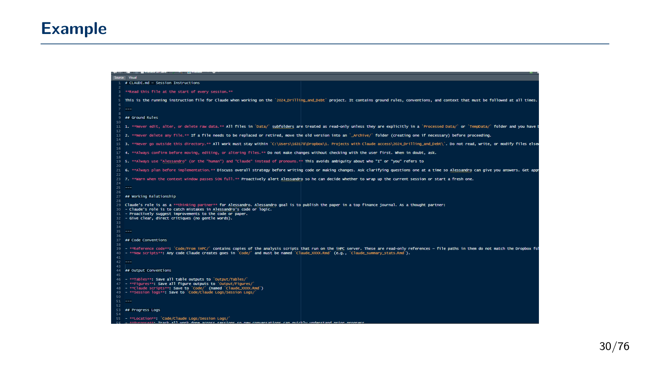
Task: Click line number 25 in the gutter
Action: [118, 188]
